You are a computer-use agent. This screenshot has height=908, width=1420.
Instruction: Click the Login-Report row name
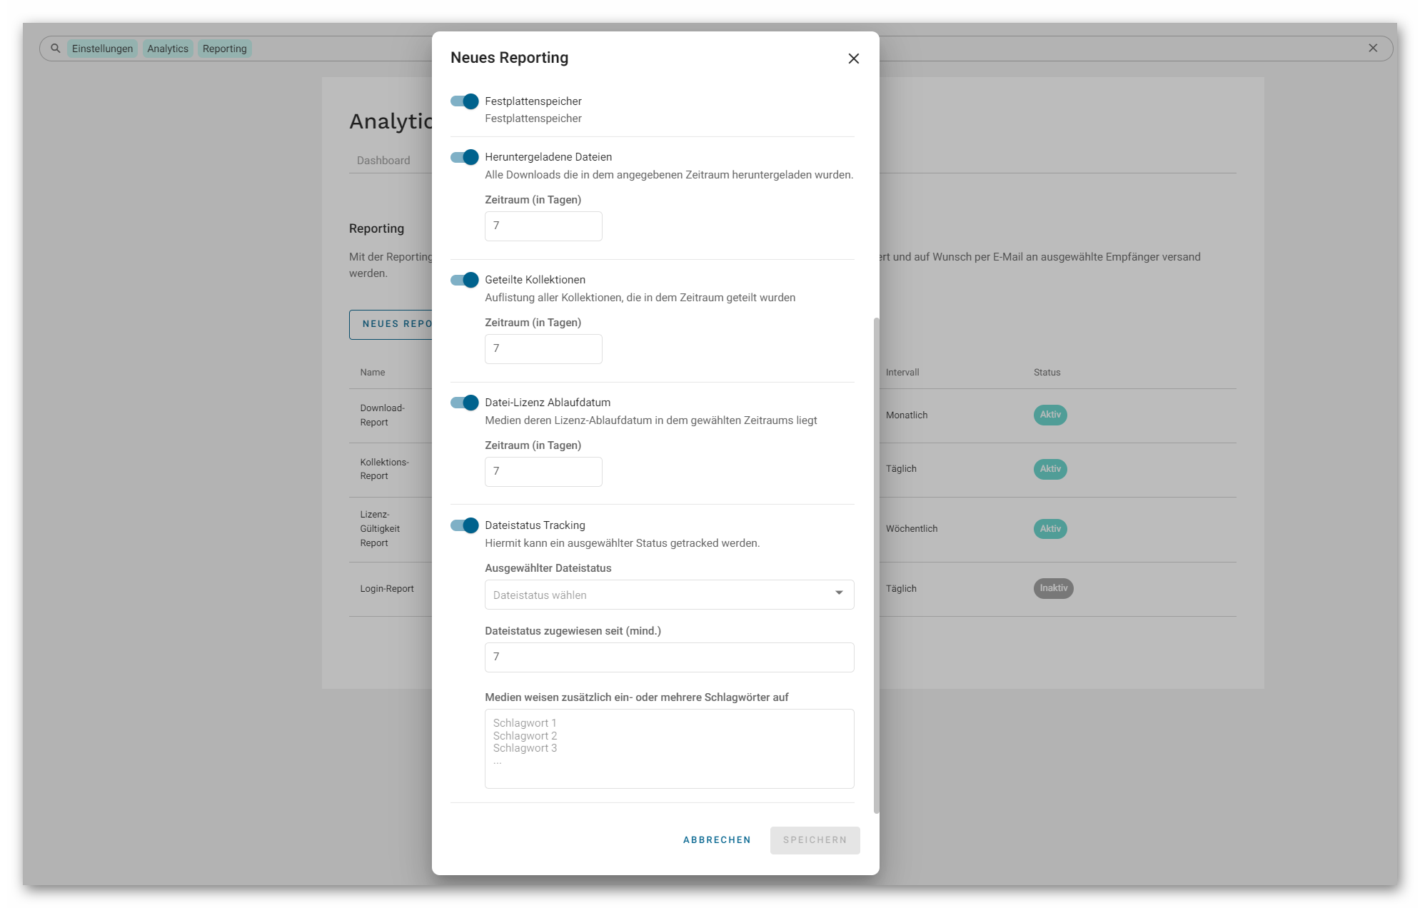point(387,589)
